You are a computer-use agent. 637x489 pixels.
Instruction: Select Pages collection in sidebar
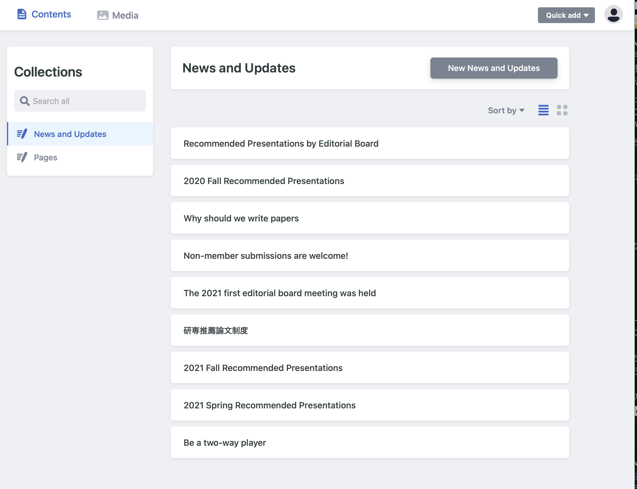(80, 157)
